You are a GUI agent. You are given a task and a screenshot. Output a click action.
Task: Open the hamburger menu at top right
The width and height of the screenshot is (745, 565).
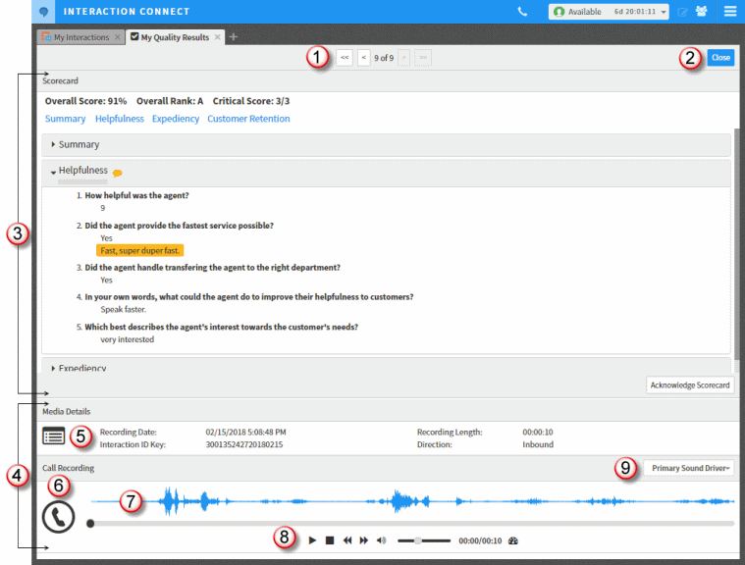(729, 12)
